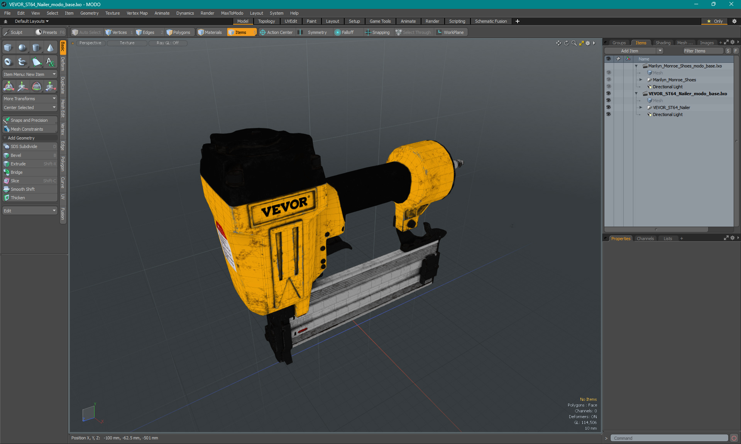This screenshot has width=741, height=444.
Task: Select the SDS Subdivide tool
Action: pos(30,146)
